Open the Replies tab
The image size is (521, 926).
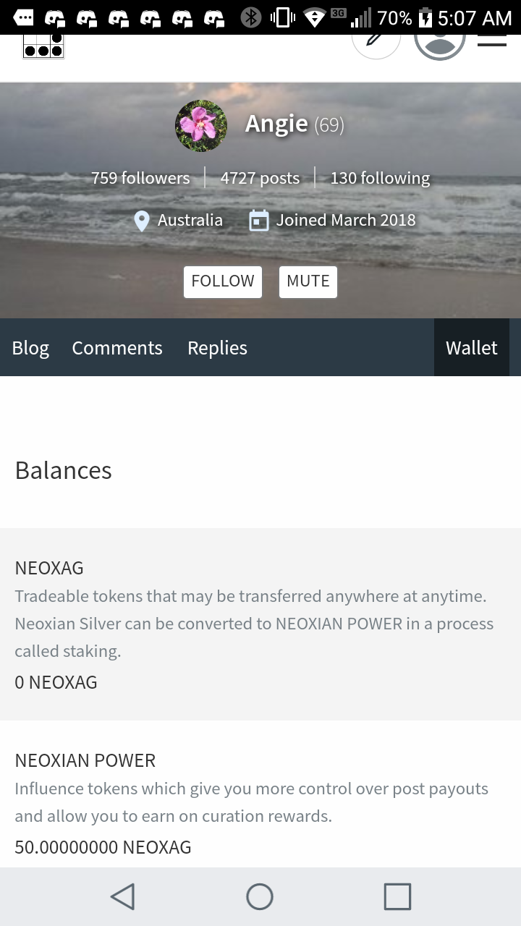(x=217, y=348)
